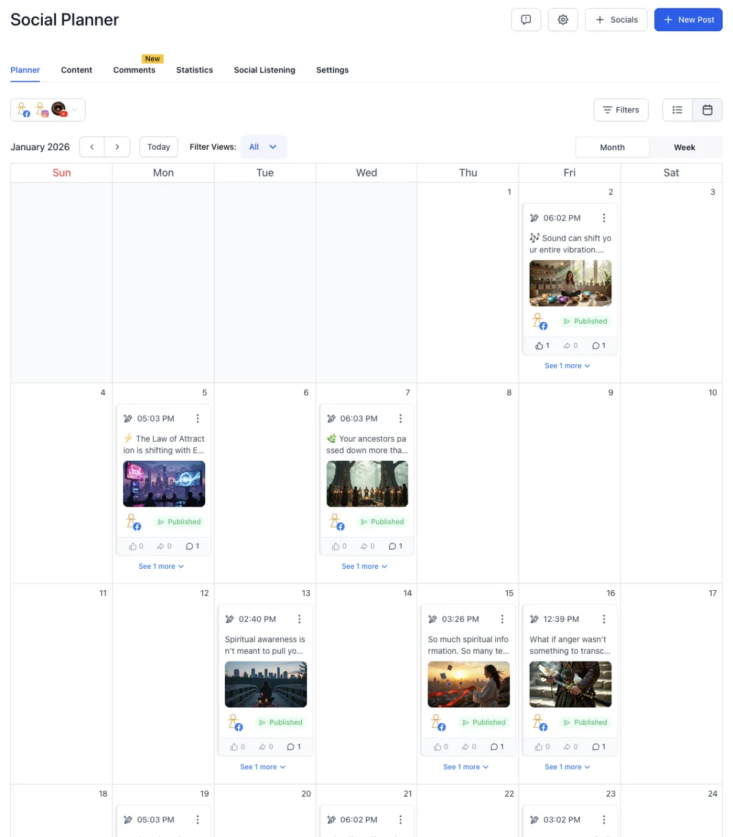This screenshot has height=837, width=733.
Task: Click 'What if anger wasn't' post text
Action: (570, 645)
